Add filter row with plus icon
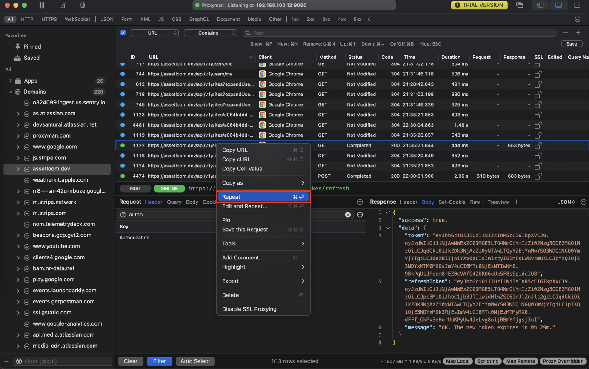The width and height of the screenshot is (589, 369). coord(578,33)
